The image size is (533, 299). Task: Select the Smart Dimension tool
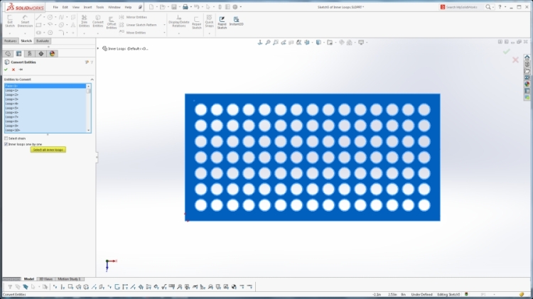coord(25,21)
